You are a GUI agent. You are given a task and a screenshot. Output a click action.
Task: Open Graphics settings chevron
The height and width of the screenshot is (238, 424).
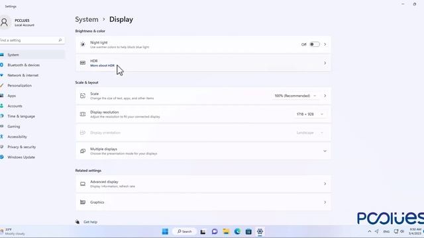pyautogui.click(x=325, y=202)
